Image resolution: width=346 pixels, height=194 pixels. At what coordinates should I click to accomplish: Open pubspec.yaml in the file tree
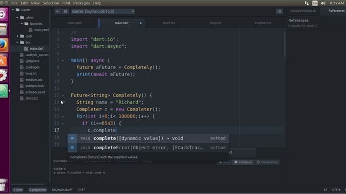(x=35, y=92)
